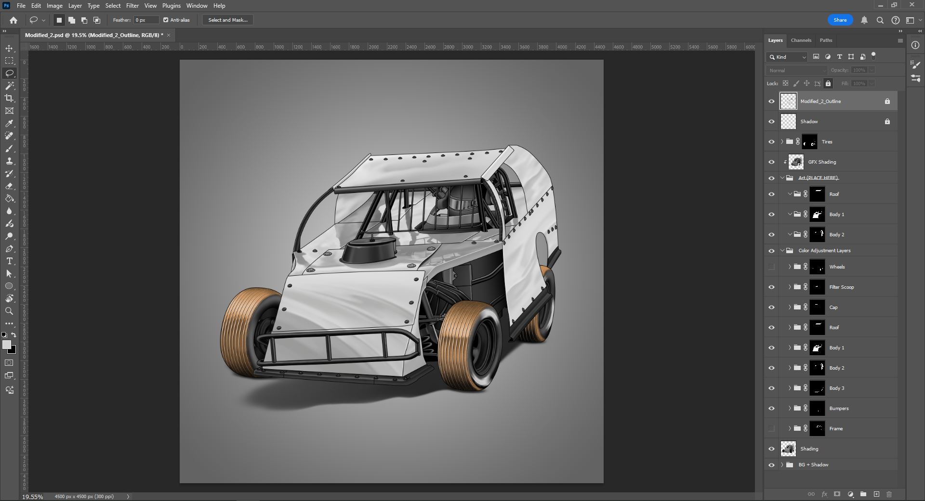Click the Create new layer icon

(x=876, y=494)
